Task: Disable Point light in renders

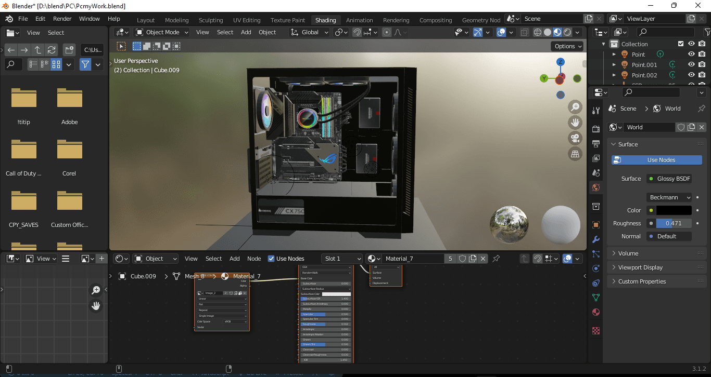Action: tap(702, 55)
